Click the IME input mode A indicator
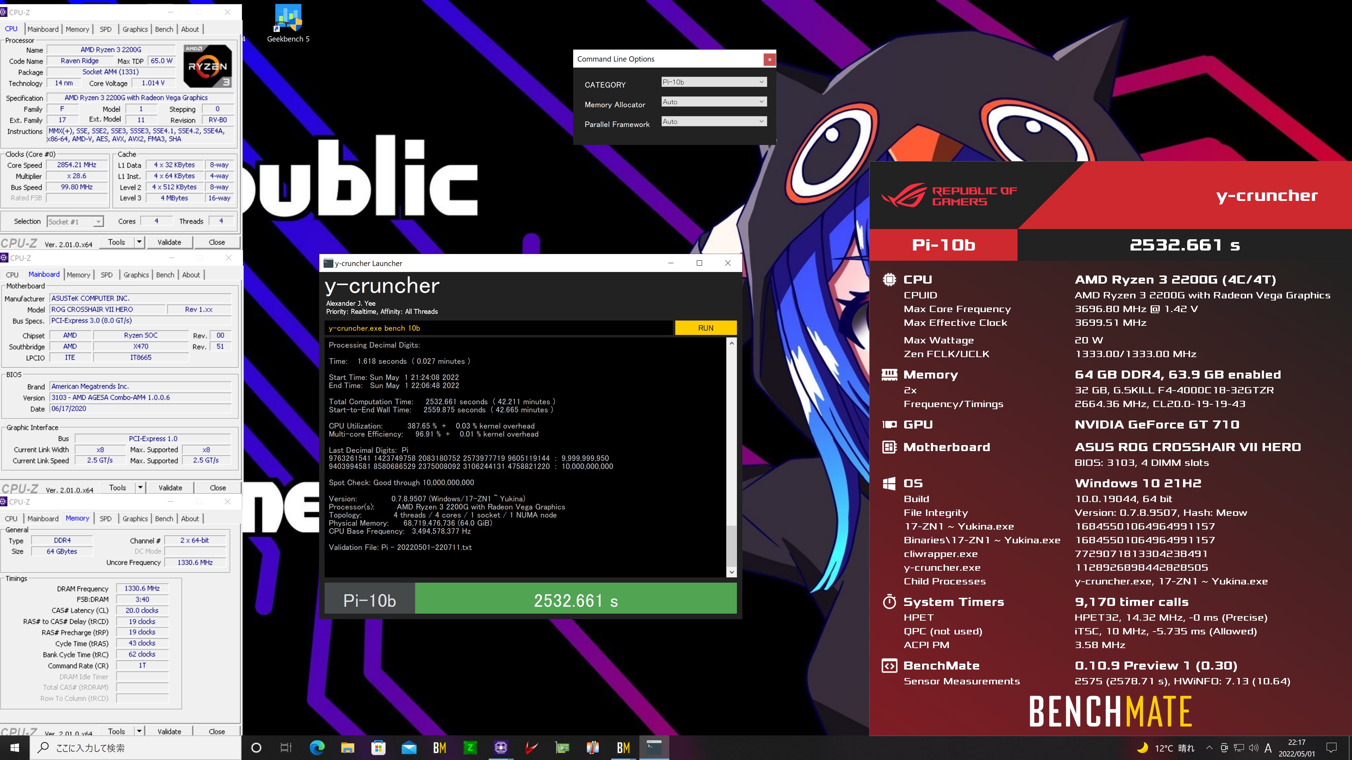 (x=1268, y=748)
